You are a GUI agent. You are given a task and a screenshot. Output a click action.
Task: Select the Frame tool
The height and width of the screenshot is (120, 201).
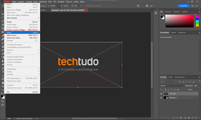tap(3, 32)
